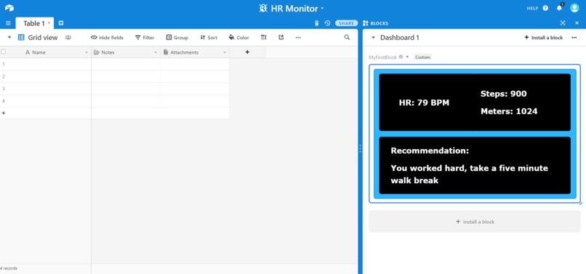Select the Table 1 tab
The height and width of the screenshot is (274, 586).
34,23
